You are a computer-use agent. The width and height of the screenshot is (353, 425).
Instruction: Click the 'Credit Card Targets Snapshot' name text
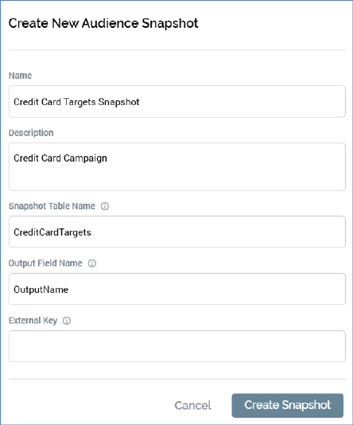76,102
